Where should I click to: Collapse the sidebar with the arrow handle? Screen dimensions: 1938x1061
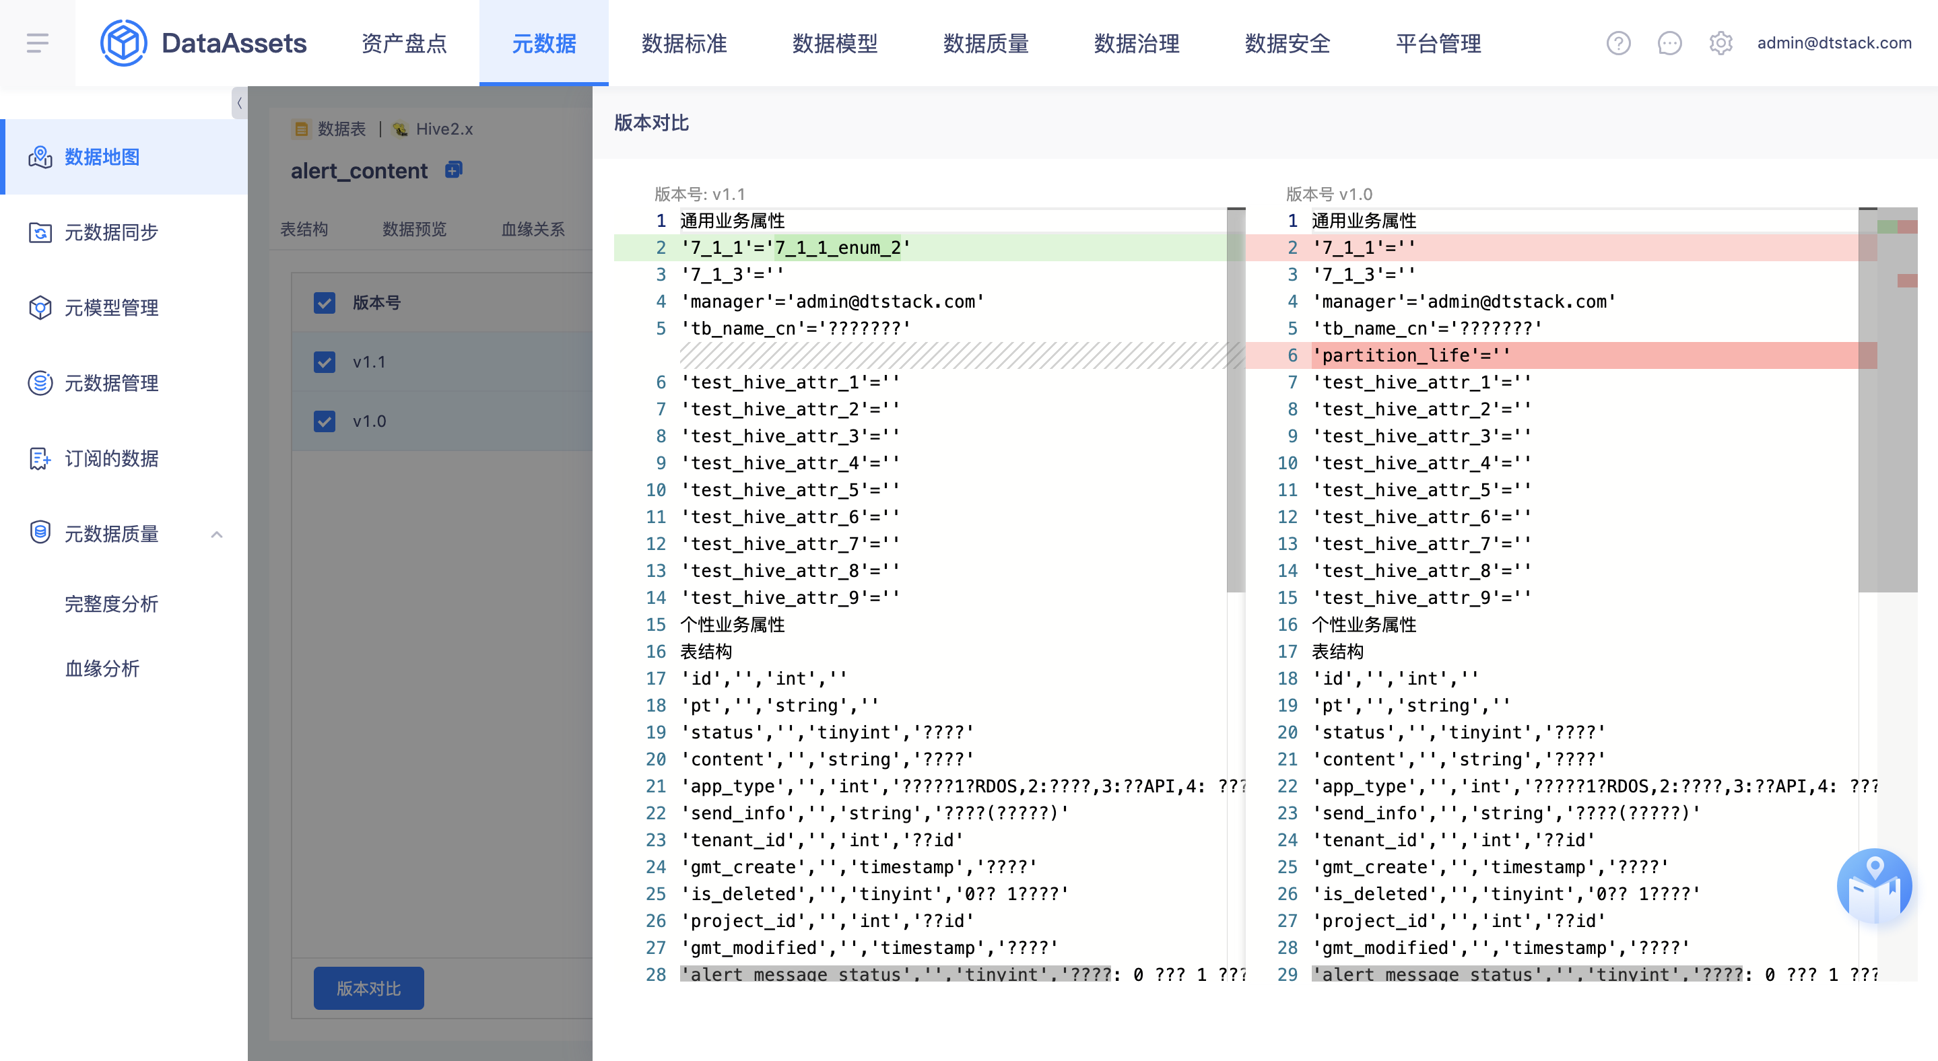pos(239,103)
